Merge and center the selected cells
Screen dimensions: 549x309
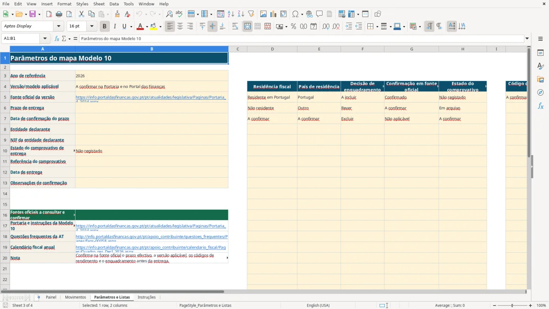[x=248, y=27]
